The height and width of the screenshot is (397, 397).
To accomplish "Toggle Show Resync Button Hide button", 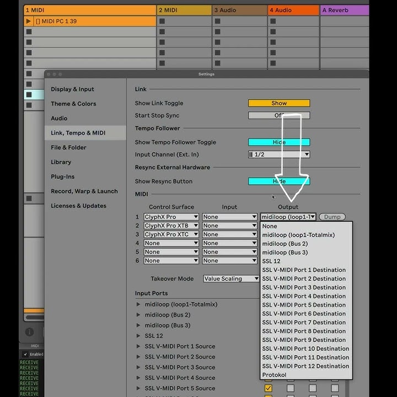I will tap(279, 181).
